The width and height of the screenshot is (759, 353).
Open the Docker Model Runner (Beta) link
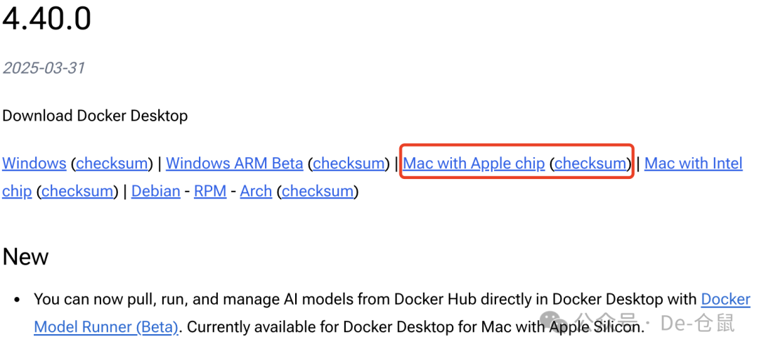point(105,327)
